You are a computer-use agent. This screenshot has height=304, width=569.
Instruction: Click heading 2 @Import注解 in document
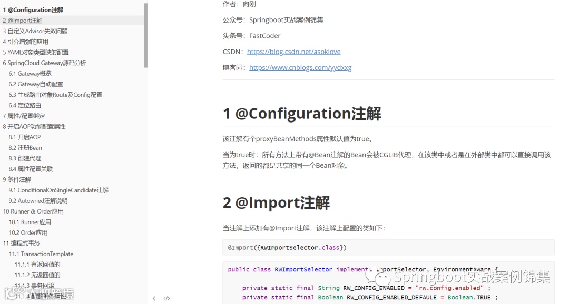pyautogui.click(x=276, y=202)
